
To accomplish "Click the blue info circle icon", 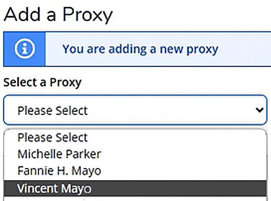I will point(24,49).
